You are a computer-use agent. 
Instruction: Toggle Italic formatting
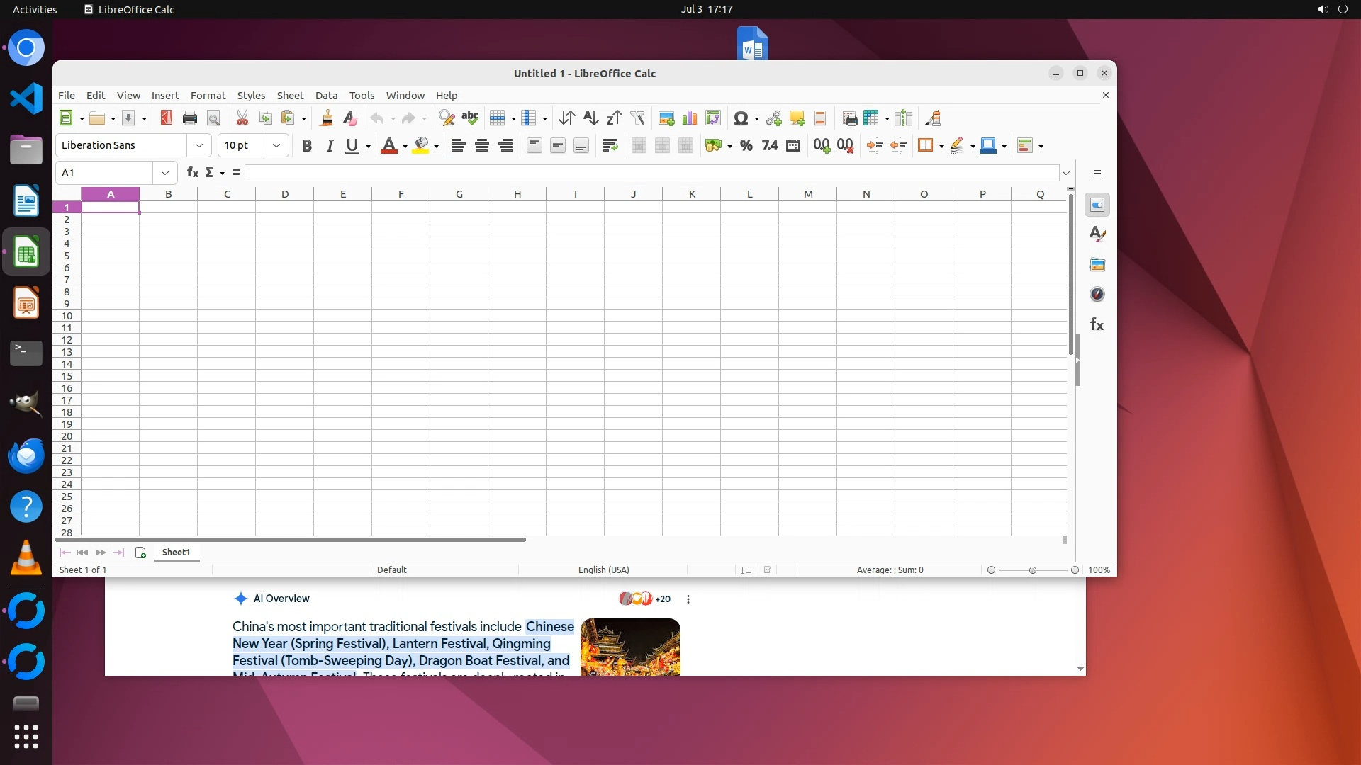pos(330,146)
